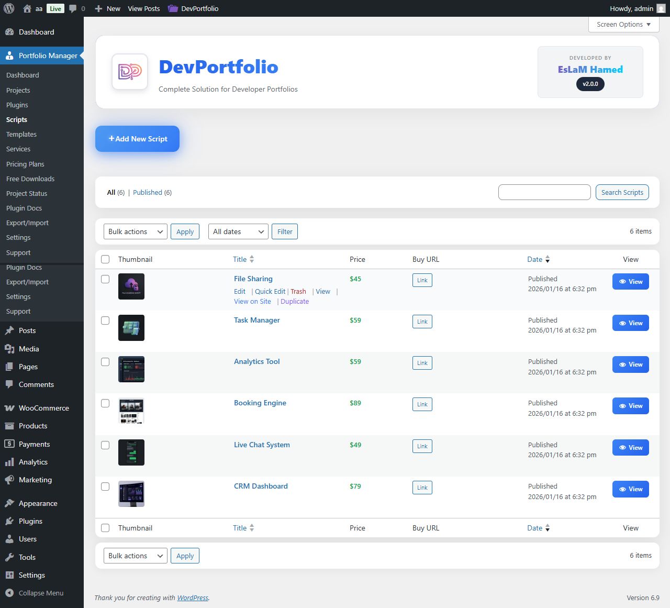The image size is (670, 608).
Task: Select the Live Chat System row checkbox
Action: pyautogui.click(x=105, y=445)
